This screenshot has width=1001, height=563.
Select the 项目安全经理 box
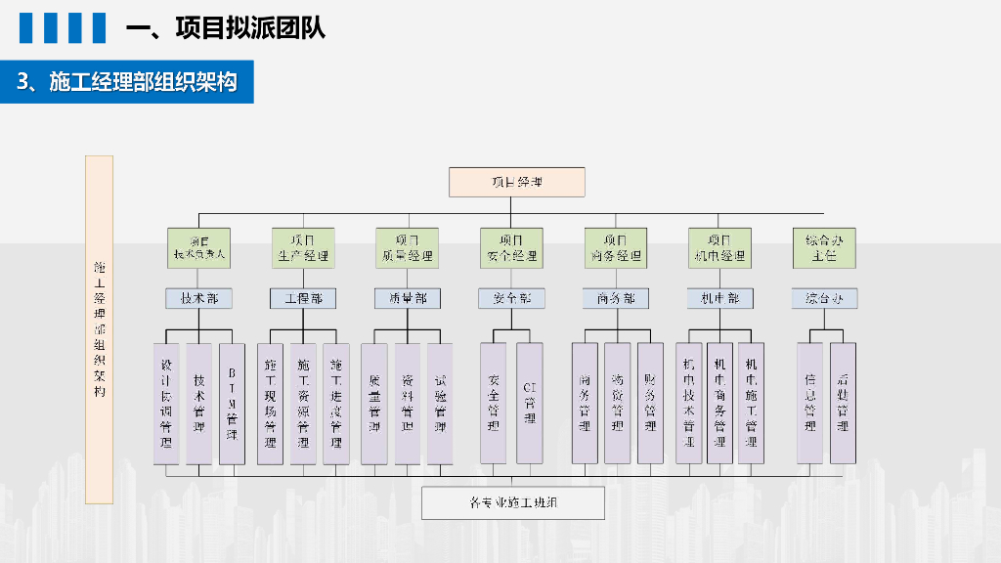(511, 248)
